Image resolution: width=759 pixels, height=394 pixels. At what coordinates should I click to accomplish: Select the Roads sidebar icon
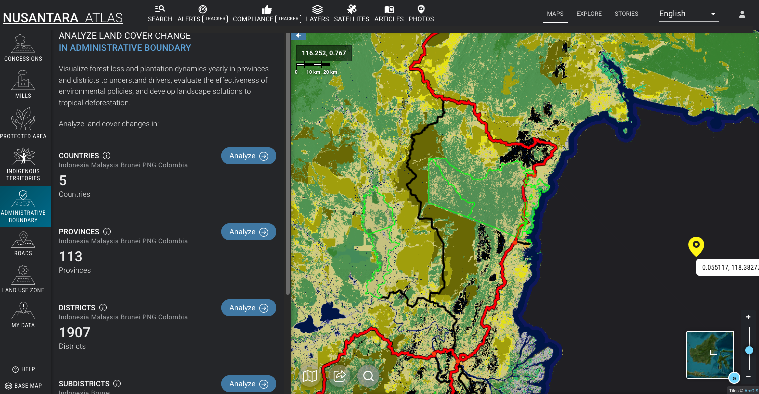point(23,244)
